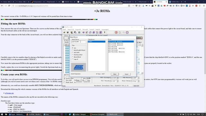Click the chip erase purple icon in toolbar
The height and width of the screenshot is (116, 206).
(94, 32)
